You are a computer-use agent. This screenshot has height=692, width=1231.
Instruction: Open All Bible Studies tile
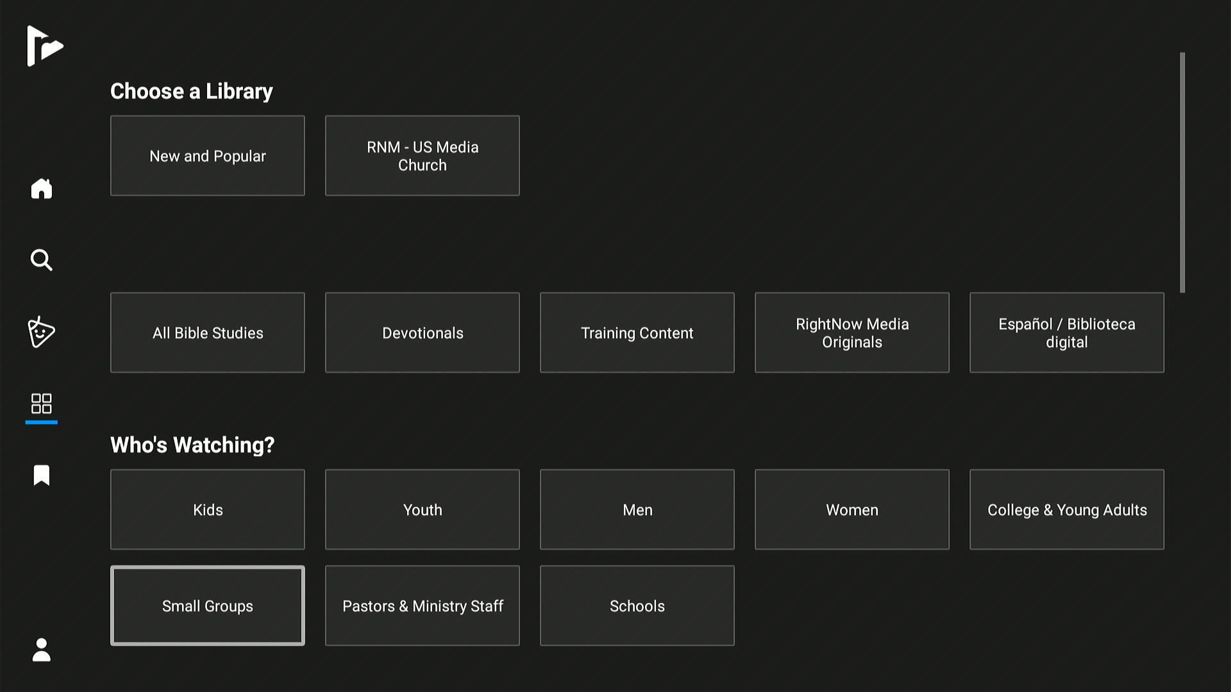(x=207, y=333)
